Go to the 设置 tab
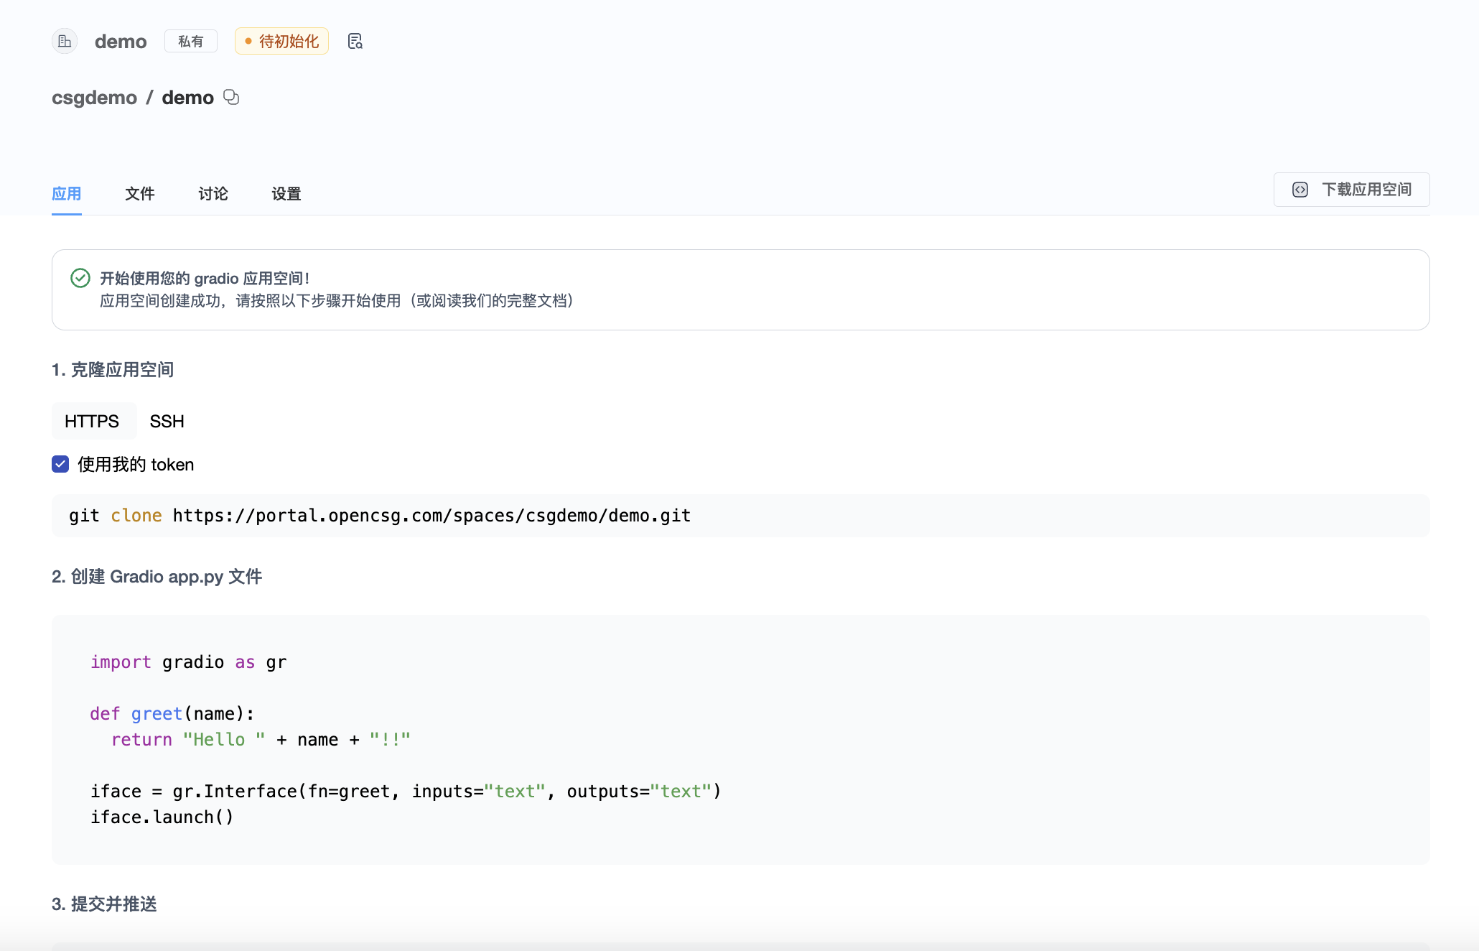This screenshot has height=951, width=1479. click(286, 194)
